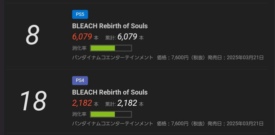The image size is (275, 135).
Task: Click the PS4 release date 2025年03月21日
Action: point(245,124)
